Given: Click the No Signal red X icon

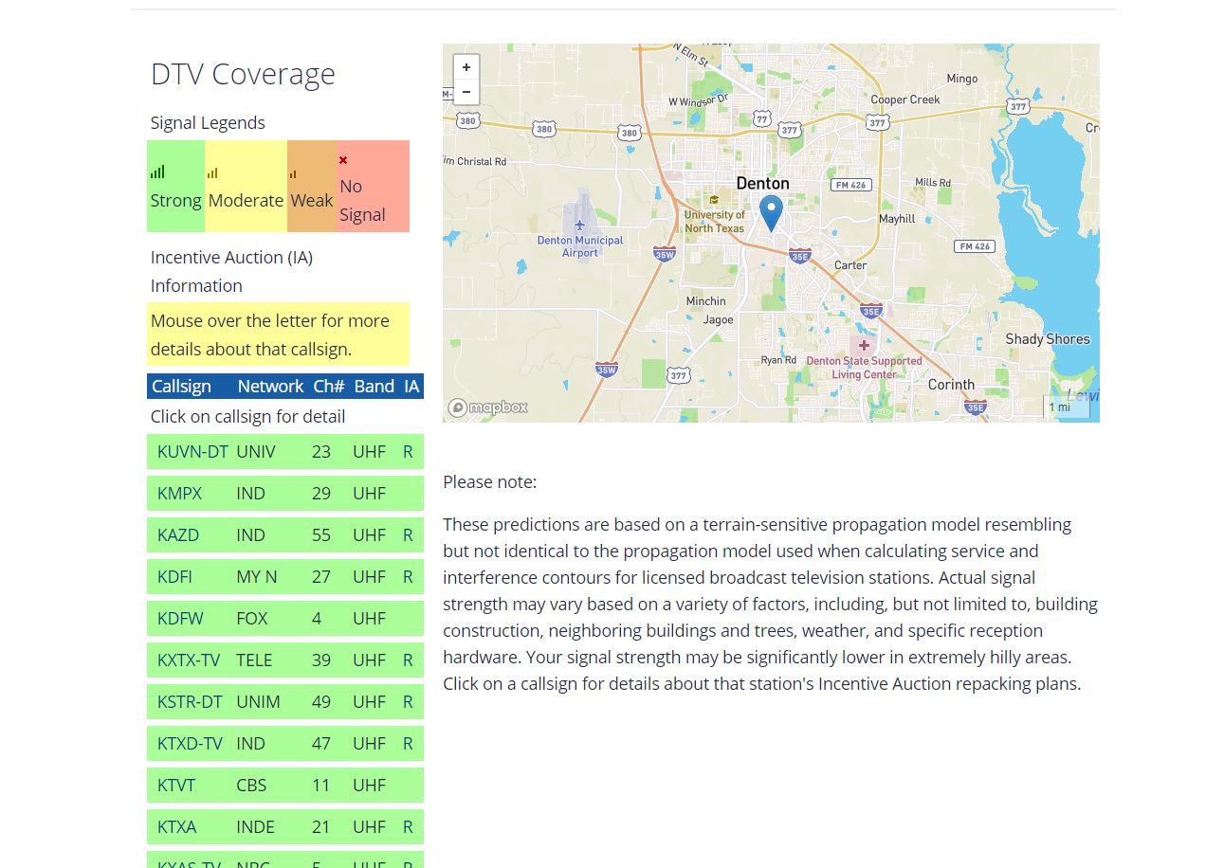Looking at the screenshot, I should 343,160.
